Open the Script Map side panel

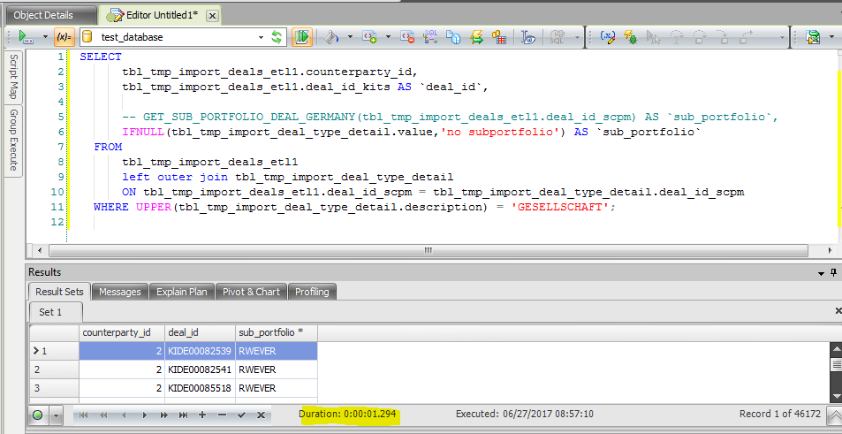(x=13, y=78)
